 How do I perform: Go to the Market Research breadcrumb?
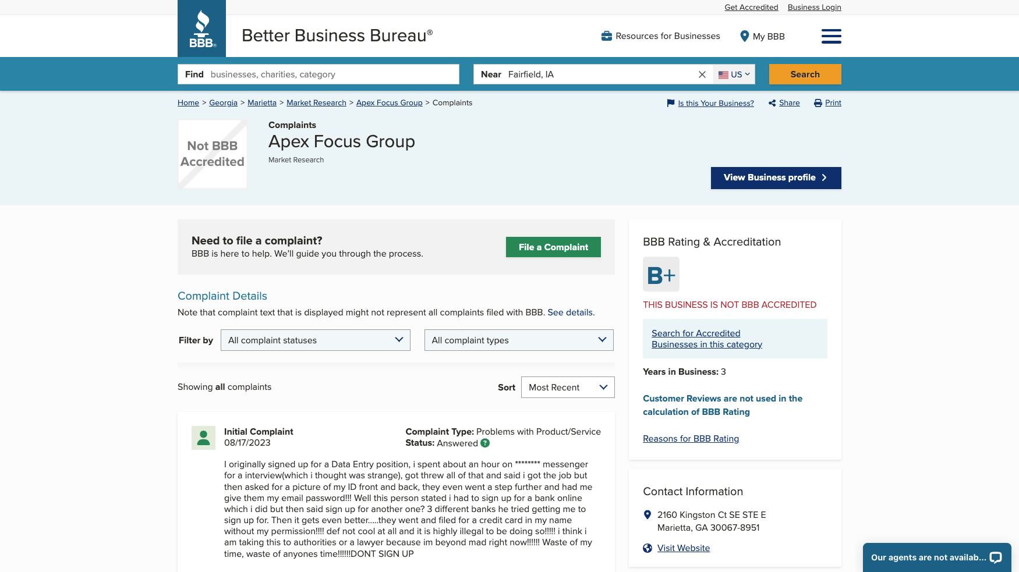pyautogui.click(x=316, y=103)
